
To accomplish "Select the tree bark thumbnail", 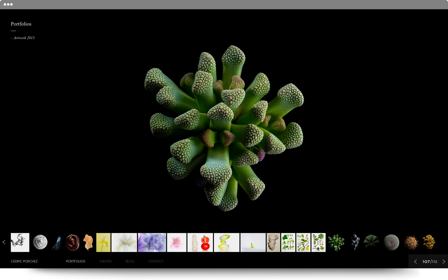I will coord(274,242).
